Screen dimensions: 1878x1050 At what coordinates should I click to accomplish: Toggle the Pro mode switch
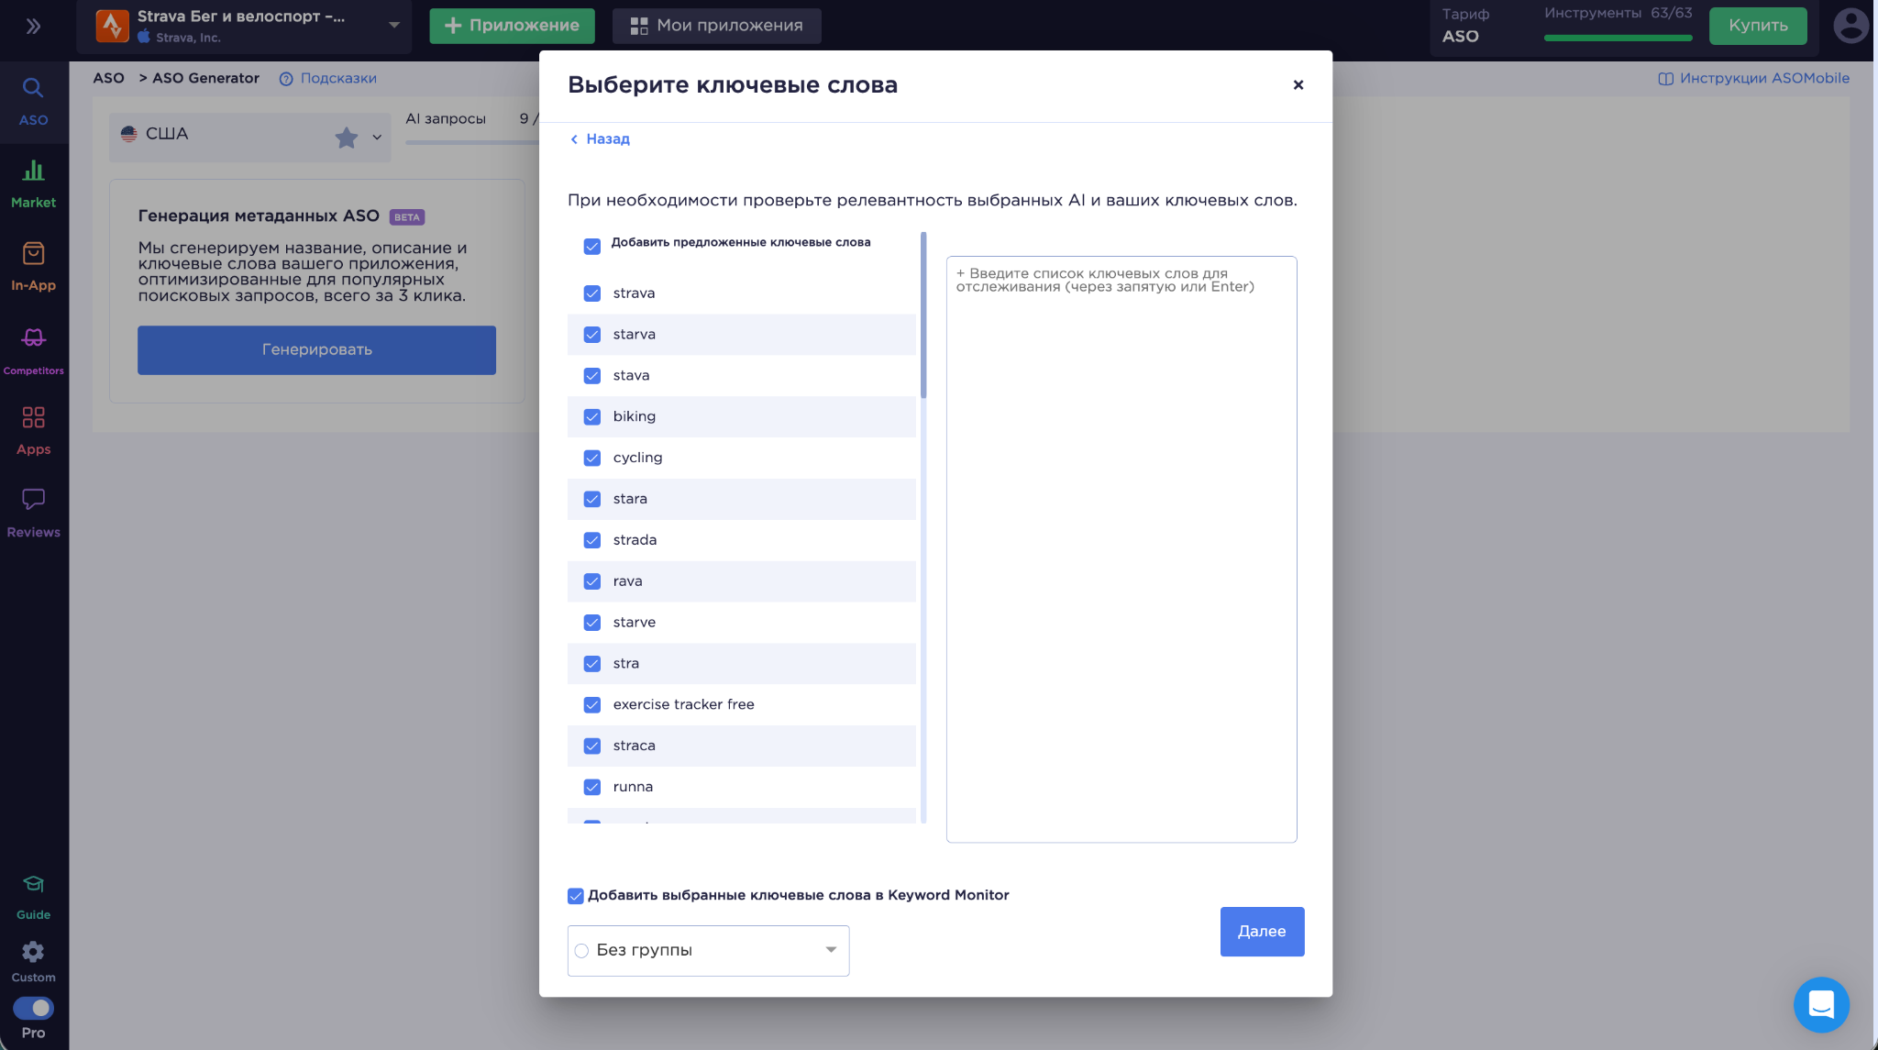(x=33, y=1008)
